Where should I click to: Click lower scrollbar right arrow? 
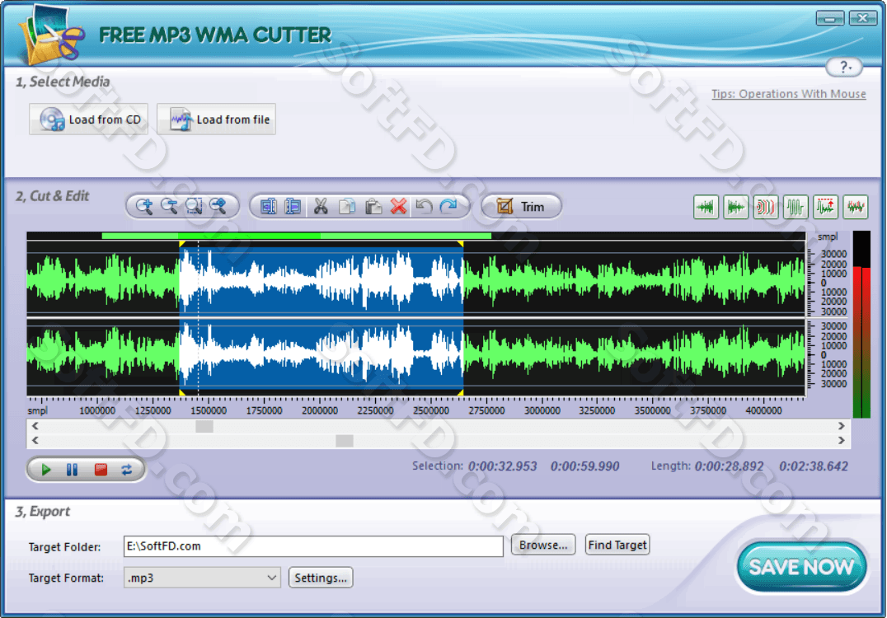(841, 440)
